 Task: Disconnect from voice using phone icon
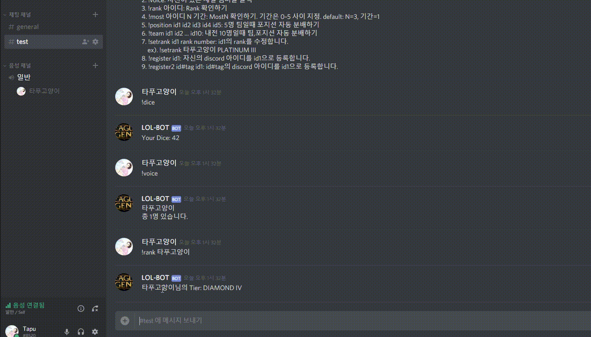point(95,308)
